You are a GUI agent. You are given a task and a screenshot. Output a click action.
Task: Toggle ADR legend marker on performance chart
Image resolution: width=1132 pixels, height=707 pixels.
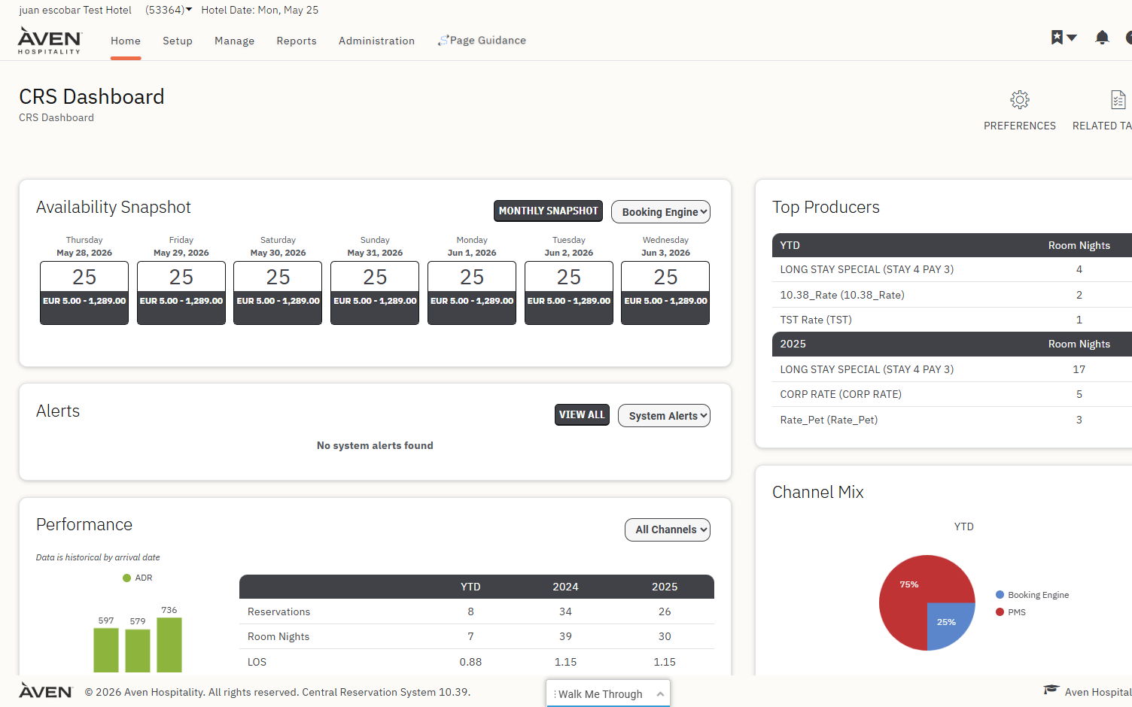pos(126,578)
